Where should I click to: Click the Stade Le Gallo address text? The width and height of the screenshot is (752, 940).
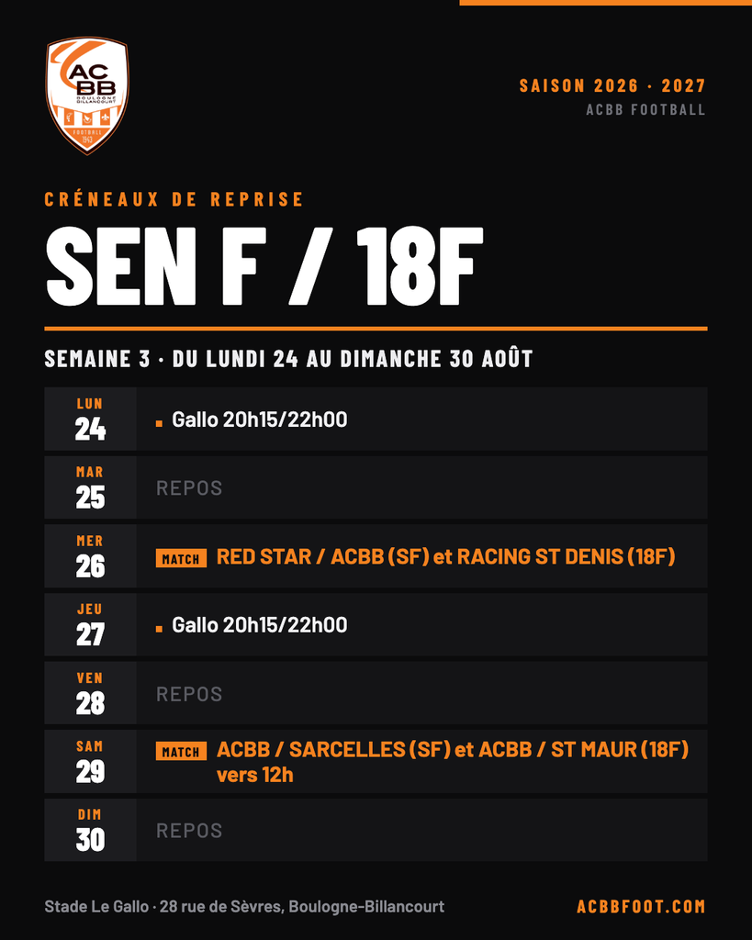[x=244, y=906]
